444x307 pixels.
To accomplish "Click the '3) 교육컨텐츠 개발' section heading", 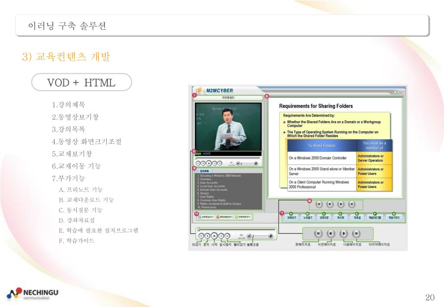I will 66,57.
